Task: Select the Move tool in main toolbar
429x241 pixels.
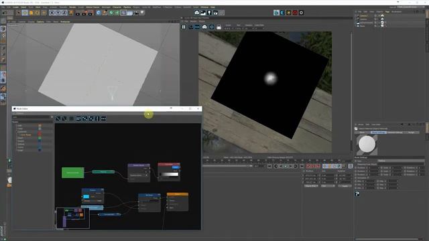Action: tap(25, 13)
